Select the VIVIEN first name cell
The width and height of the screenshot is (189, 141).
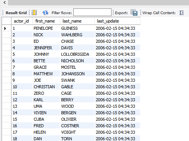pyautogui.click(x=46, y=113)
